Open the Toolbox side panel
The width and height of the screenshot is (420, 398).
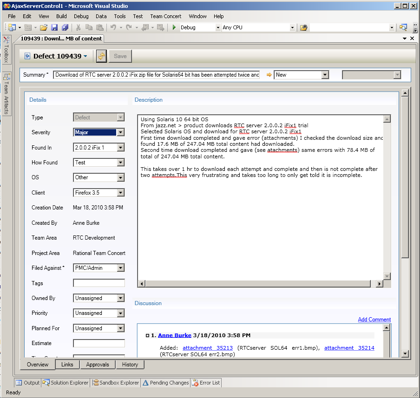[x=7, y=50]
